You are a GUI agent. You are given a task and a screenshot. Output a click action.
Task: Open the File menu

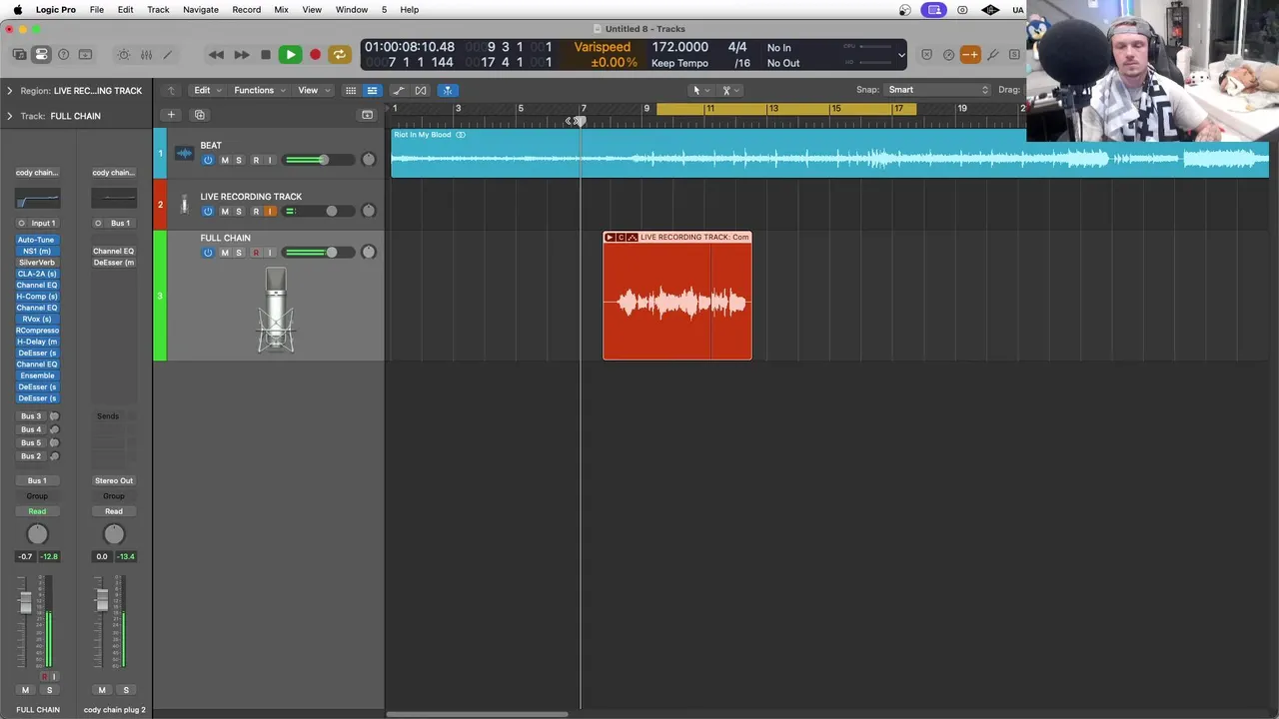[97, 10]
